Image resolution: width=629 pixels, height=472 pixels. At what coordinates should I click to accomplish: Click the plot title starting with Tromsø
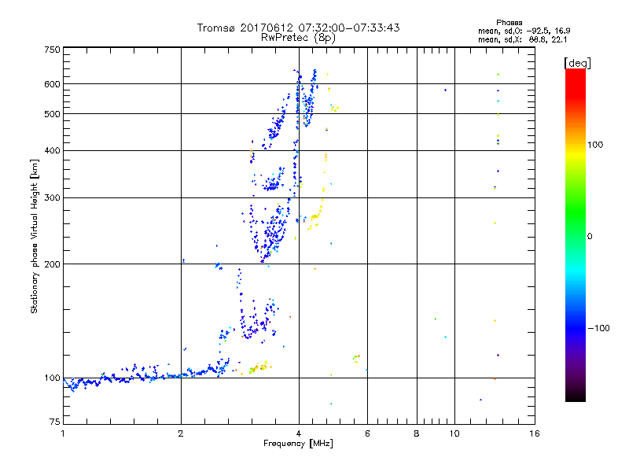298,28
